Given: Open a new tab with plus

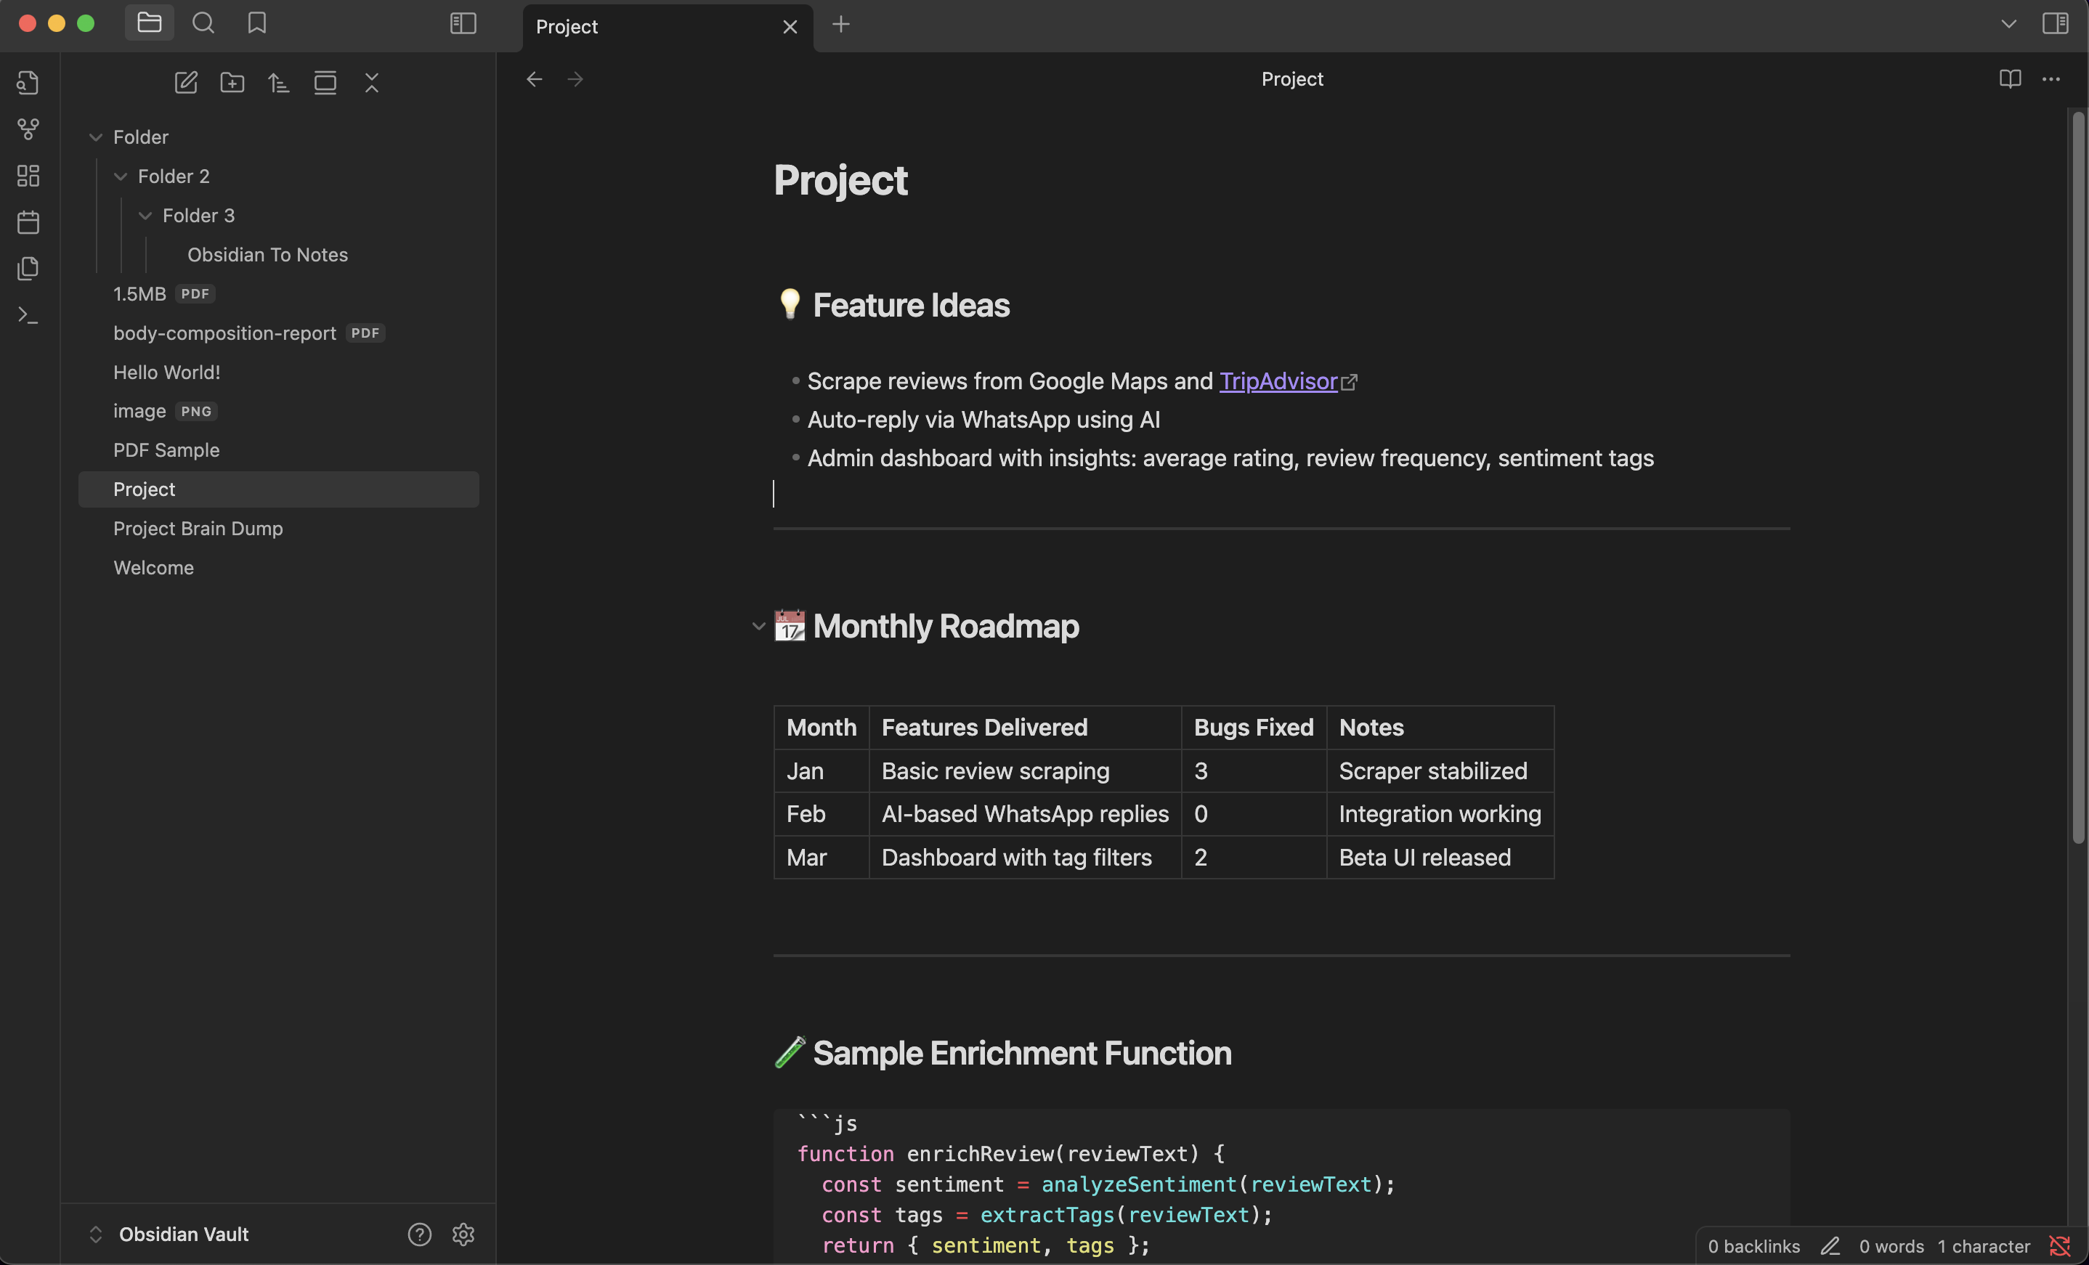Looking at the screenshot, I should pos(841,25).
